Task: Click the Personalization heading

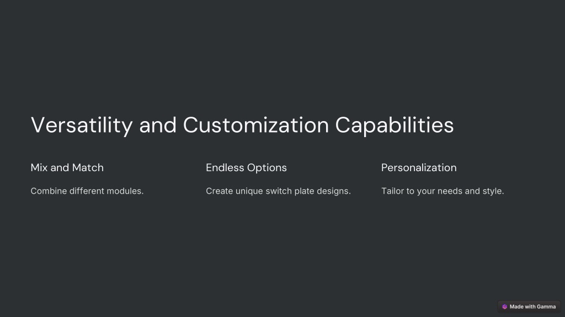Action: (x=419, y=167)
